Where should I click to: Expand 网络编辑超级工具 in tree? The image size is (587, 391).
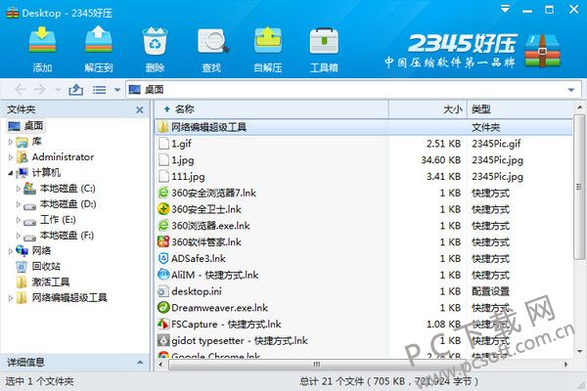(x=11, y=298)
